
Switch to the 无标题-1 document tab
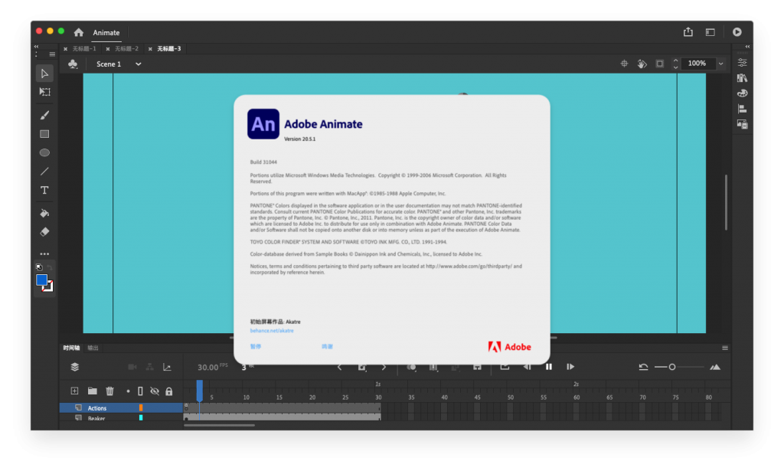84,48
